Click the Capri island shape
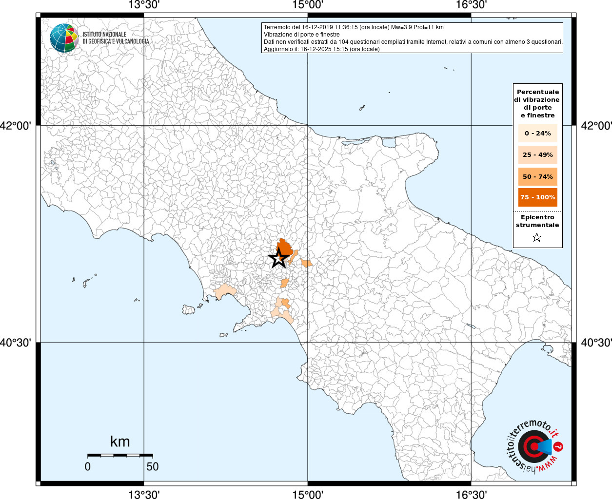This screenshot has height=499, width=612. click(224, 335)
